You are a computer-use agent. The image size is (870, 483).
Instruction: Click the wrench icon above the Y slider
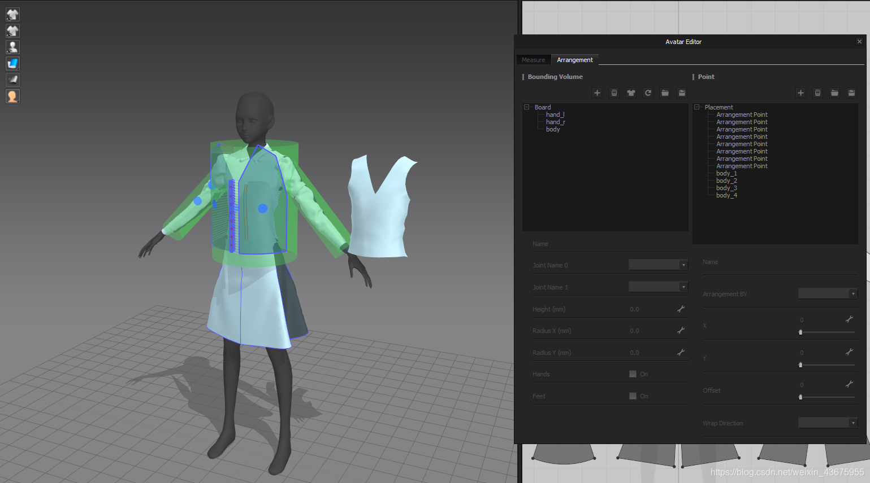[849, 352]
